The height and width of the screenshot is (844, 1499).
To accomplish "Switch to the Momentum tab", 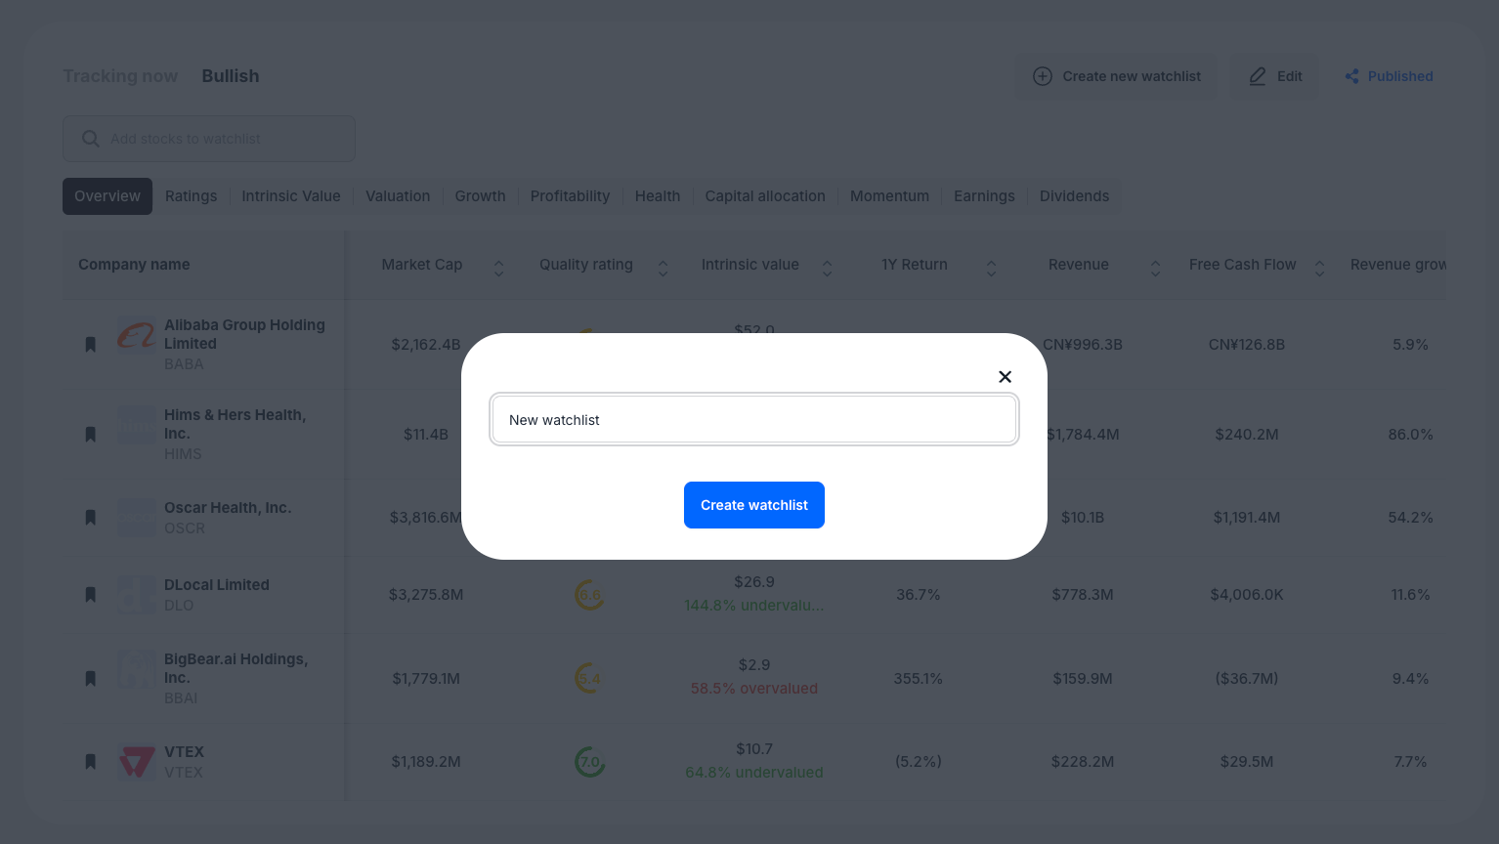I will point(889,196).
